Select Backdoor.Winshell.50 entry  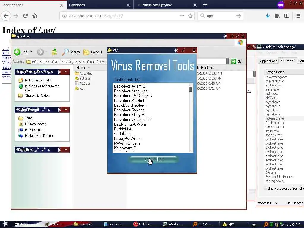pyautogui.click(x=133, y=119)
